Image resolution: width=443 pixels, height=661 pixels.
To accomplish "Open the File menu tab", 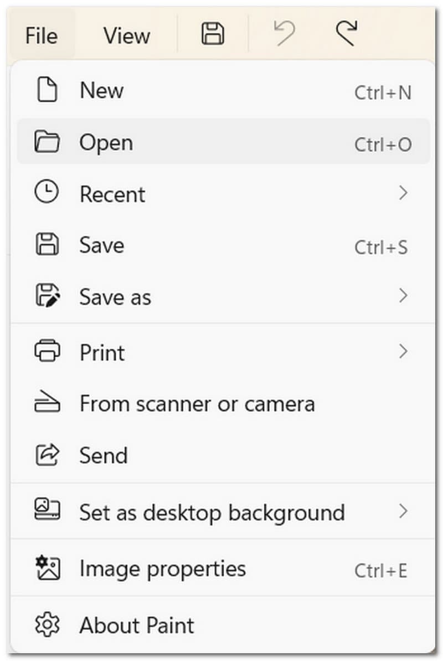I will [41, 35].
